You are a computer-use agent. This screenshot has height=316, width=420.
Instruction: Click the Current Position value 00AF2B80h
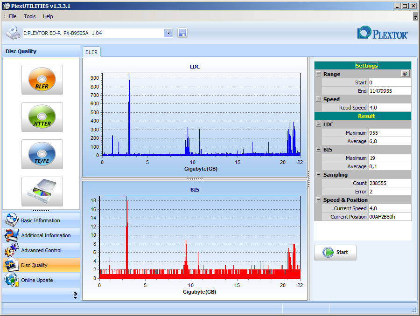[390, 216]
